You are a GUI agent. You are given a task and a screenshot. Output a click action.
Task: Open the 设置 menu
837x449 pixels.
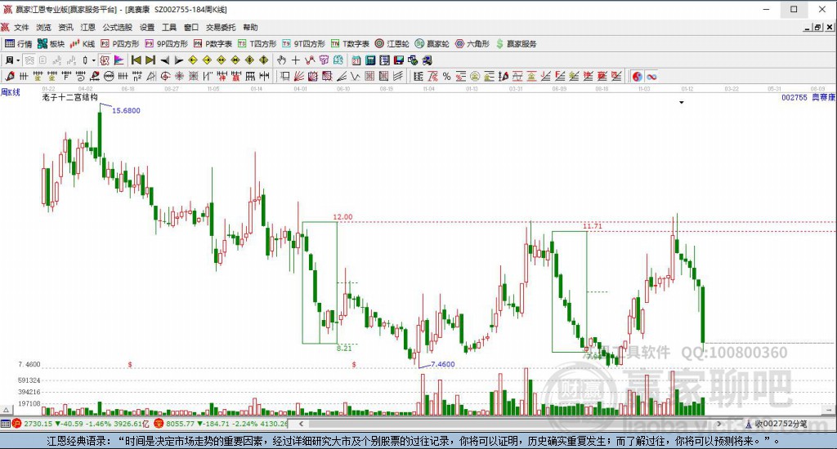[x=147, y=27]
